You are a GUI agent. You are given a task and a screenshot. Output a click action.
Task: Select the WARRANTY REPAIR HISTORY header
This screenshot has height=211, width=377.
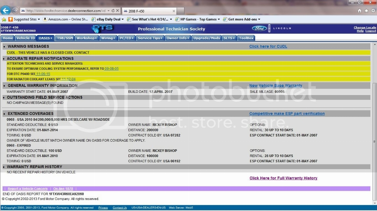click(34, 167)
